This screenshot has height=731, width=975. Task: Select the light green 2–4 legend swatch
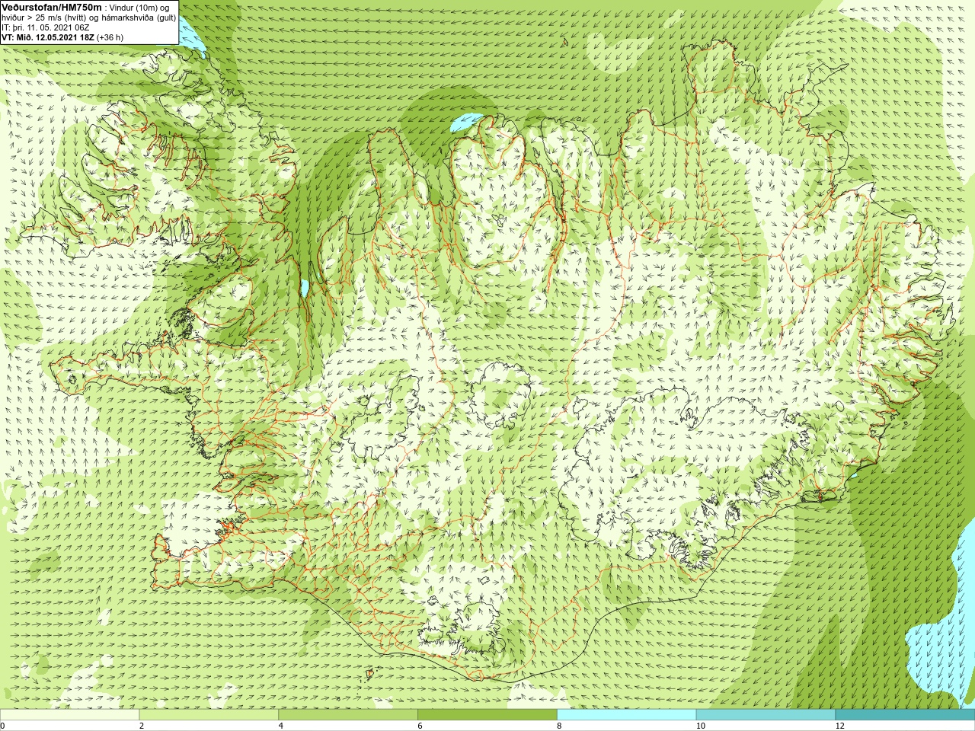tap(209, 715)
